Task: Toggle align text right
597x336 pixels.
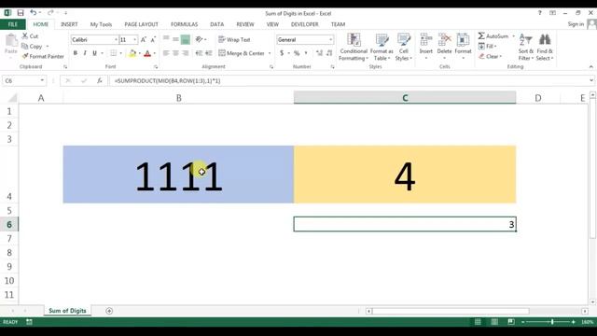Action: click(186, 53)
